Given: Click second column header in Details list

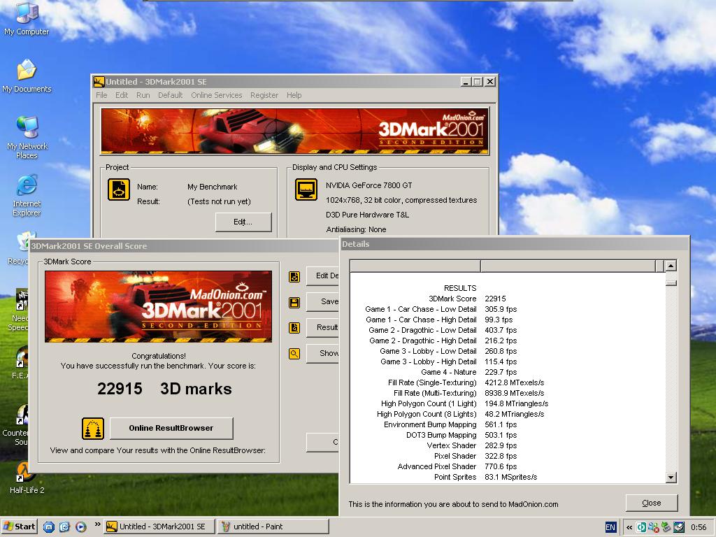Looking at the screenshot, I should tap(568, 266).
